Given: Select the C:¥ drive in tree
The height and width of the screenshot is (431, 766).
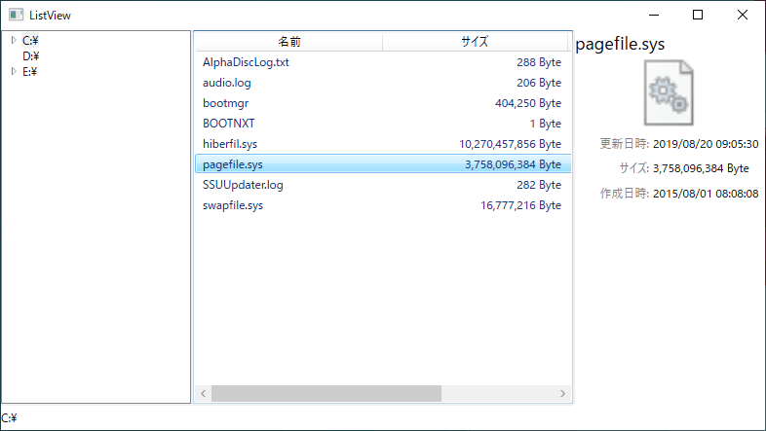Looking at the screenshot, I should [x=30, y=41].
